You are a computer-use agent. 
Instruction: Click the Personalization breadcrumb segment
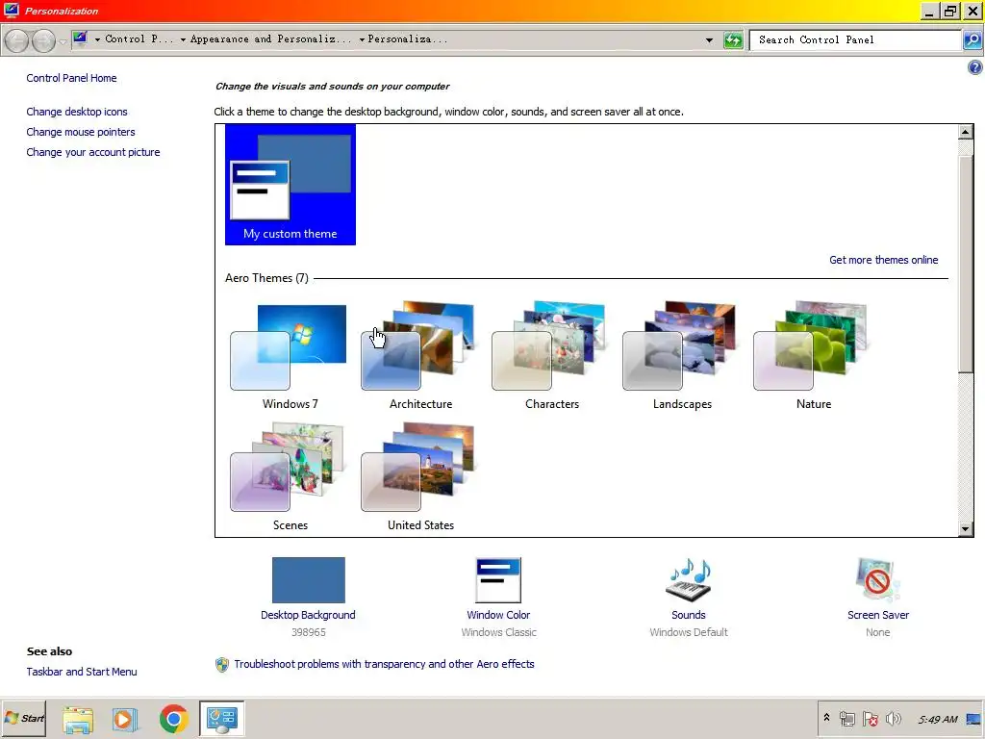pos(408,38)
